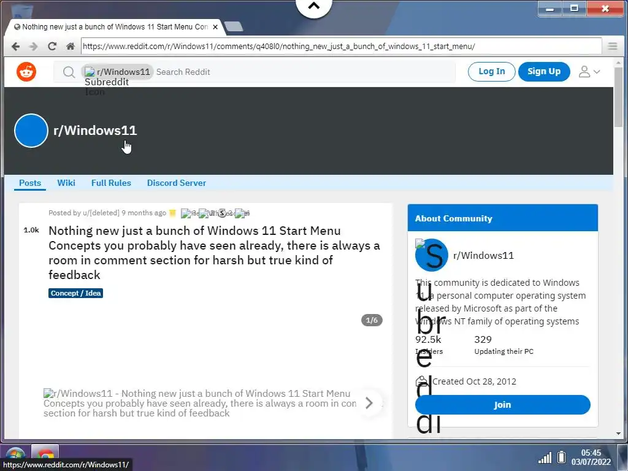Viewport: 628px width, 471px height.
Task: Click the 1/6 gallery counter badge
Action: pos(372,320)
